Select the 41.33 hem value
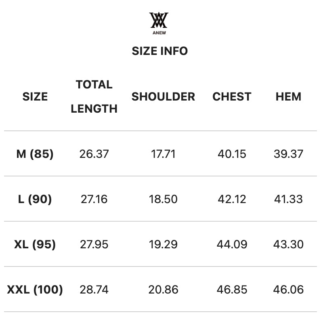323x323 pixels. click(288, 199)
